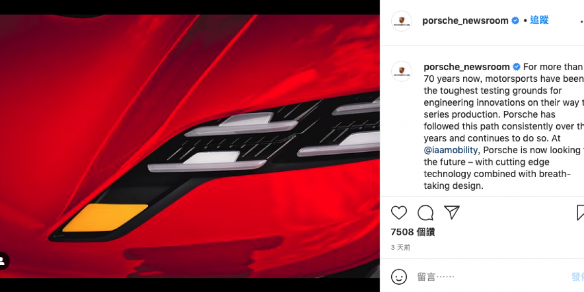Visit the @iaamobility mention

[451, 150]
